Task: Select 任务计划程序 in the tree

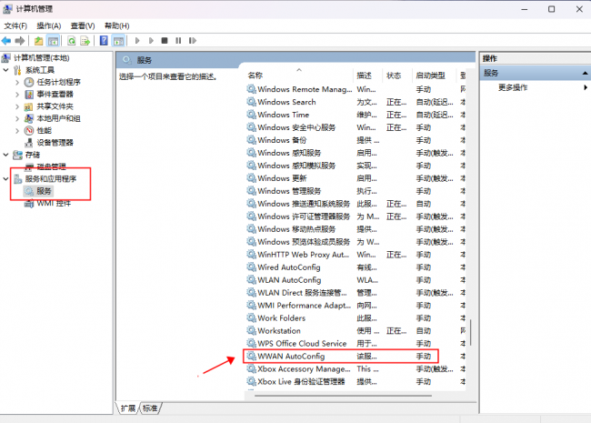Action: tap(58, 82)
